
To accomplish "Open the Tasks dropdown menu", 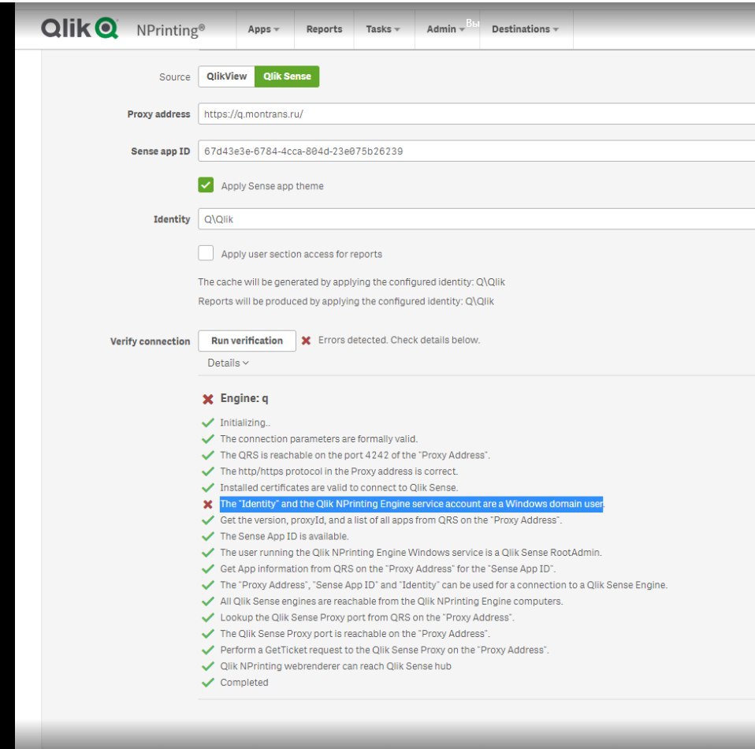I will pyautogui.click(x=383, y=29).
